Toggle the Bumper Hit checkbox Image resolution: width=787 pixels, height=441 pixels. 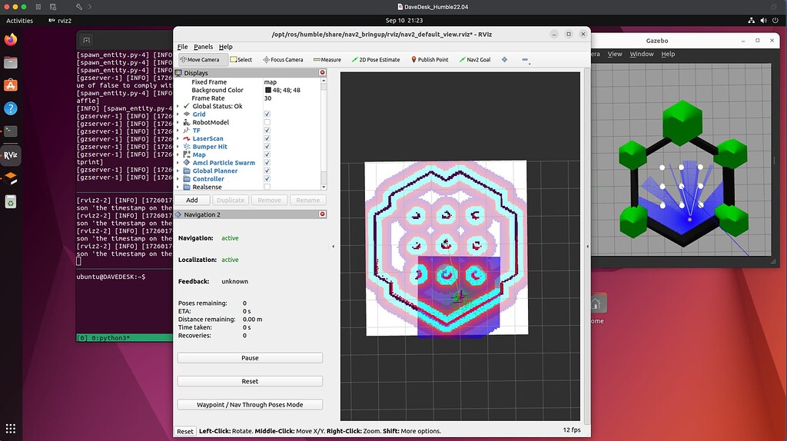[267, 147]
